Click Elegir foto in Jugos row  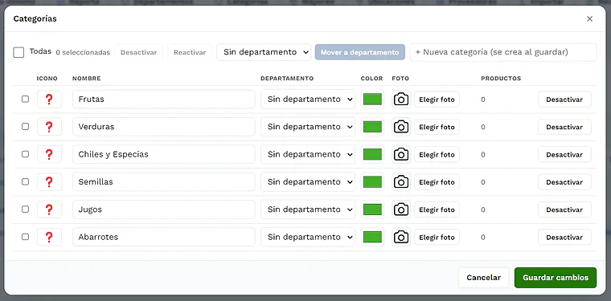(437, 209)
